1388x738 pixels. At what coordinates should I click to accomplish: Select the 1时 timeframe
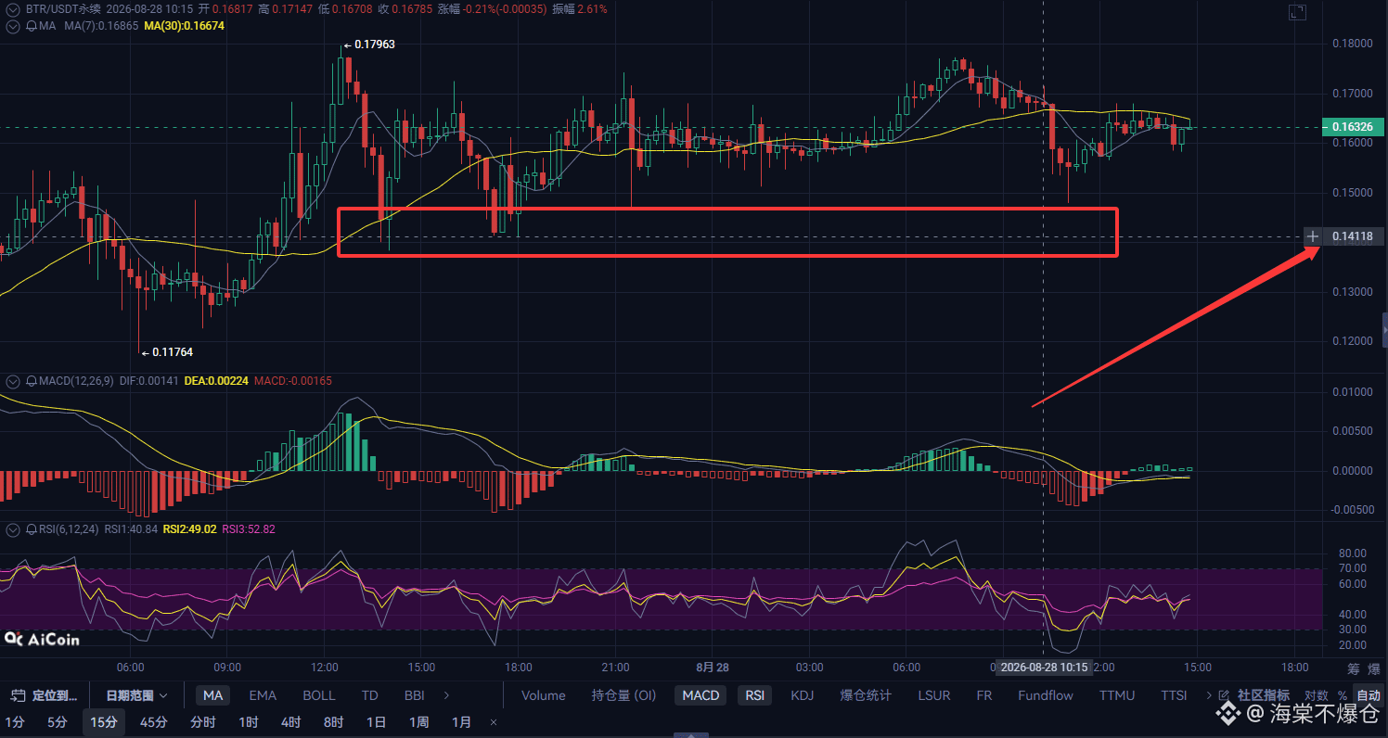pos(248,722)
